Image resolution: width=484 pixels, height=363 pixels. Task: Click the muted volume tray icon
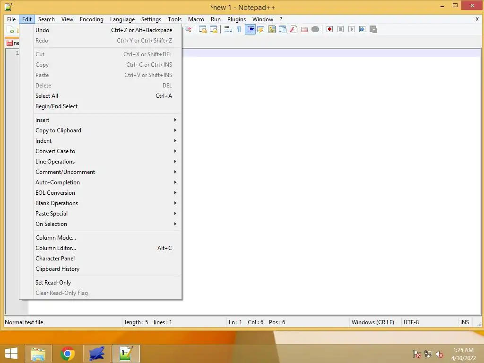point(439,354)
